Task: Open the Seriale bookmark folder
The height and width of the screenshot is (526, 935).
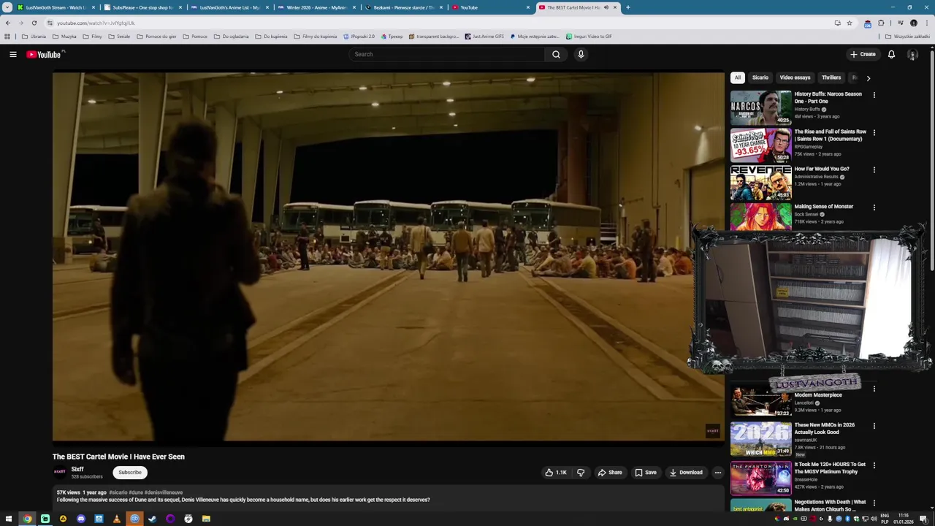Action: coord(119,36)
